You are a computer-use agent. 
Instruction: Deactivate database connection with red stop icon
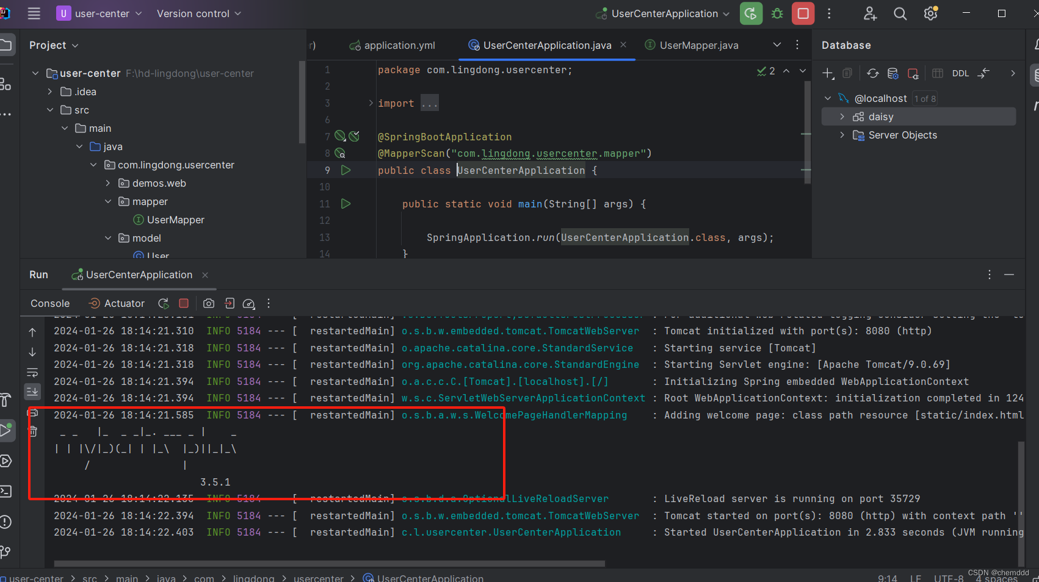click(913, 73)
